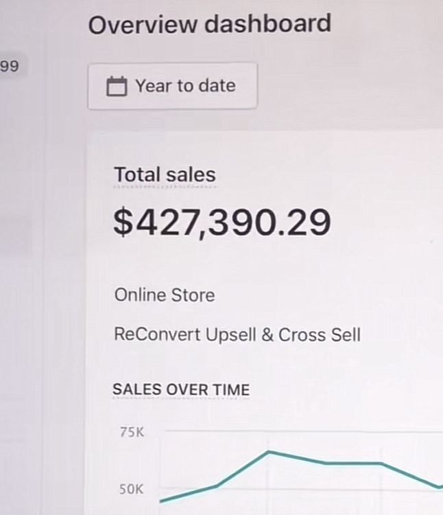Click the flat segment after the chart peak

[x=353, y=463]
